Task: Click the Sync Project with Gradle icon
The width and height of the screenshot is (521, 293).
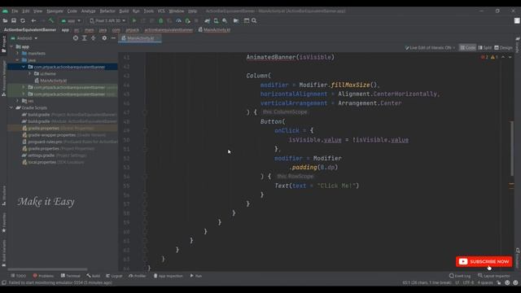Action: [207, 20]
